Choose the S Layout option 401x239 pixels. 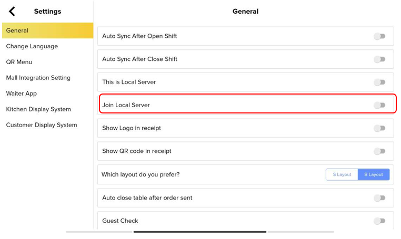click(x=342, y=174)
